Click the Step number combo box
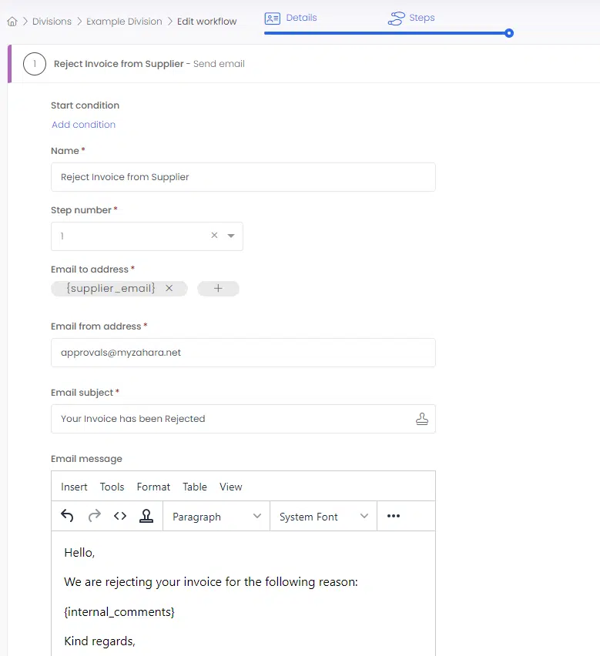 pyautogui.click(x=147, y=236)
